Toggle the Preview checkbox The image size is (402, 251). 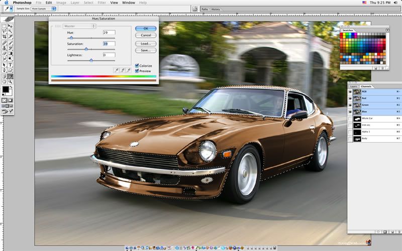(x=137, y=71)
